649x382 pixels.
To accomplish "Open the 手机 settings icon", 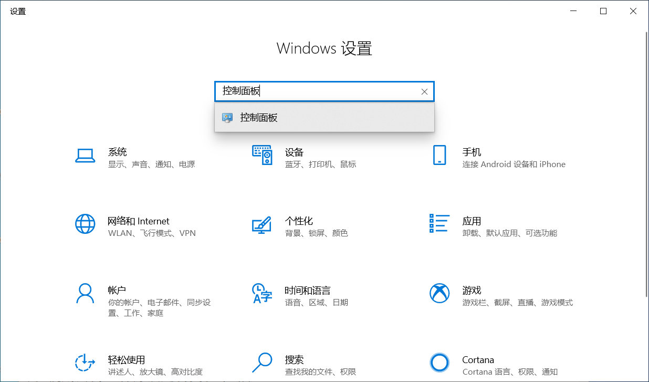I will [439, 156].
